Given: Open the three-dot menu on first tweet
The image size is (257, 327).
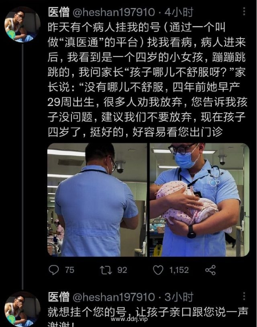Looking at the screenshot, I should pyautogui.click(x=244, y=11).
